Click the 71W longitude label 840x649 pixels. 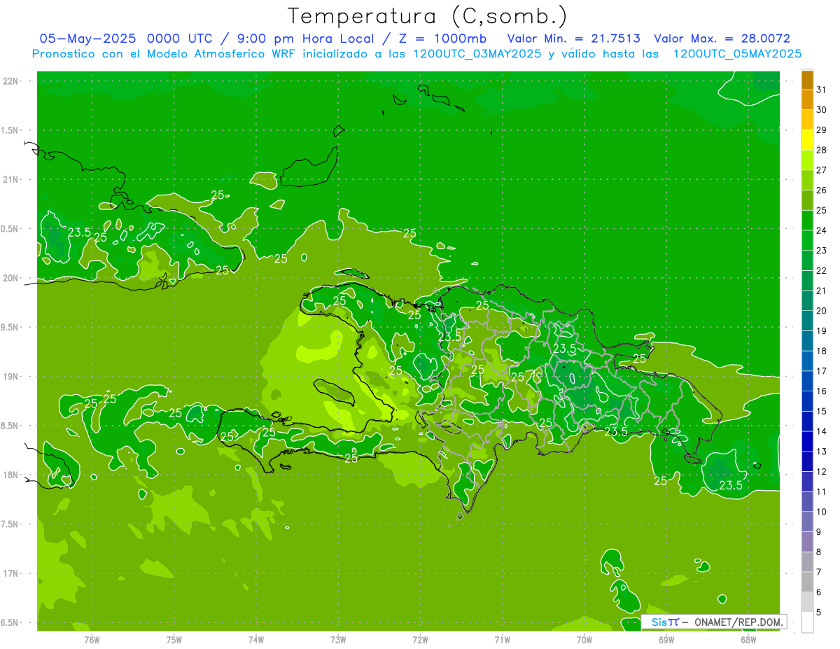[502, 639]
